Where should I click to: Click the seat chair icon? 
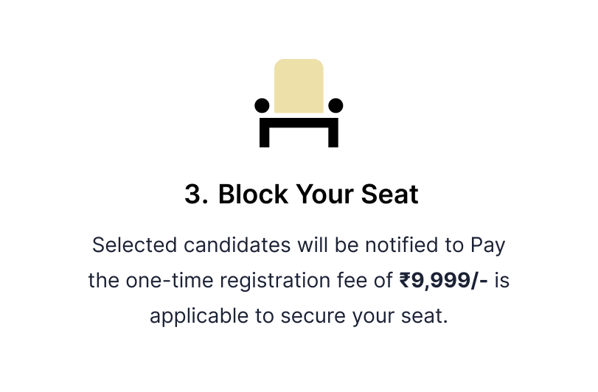coord(299,103)
